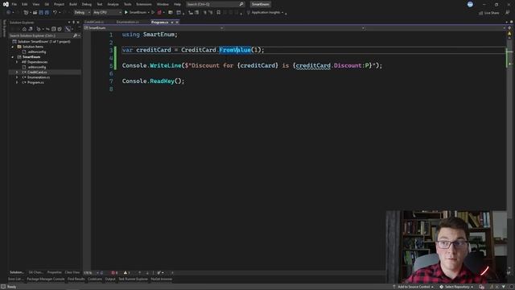The width and height of the screenshot is (515, 290).
Task: Open the Window menu
Action: (x=163, y=4)
